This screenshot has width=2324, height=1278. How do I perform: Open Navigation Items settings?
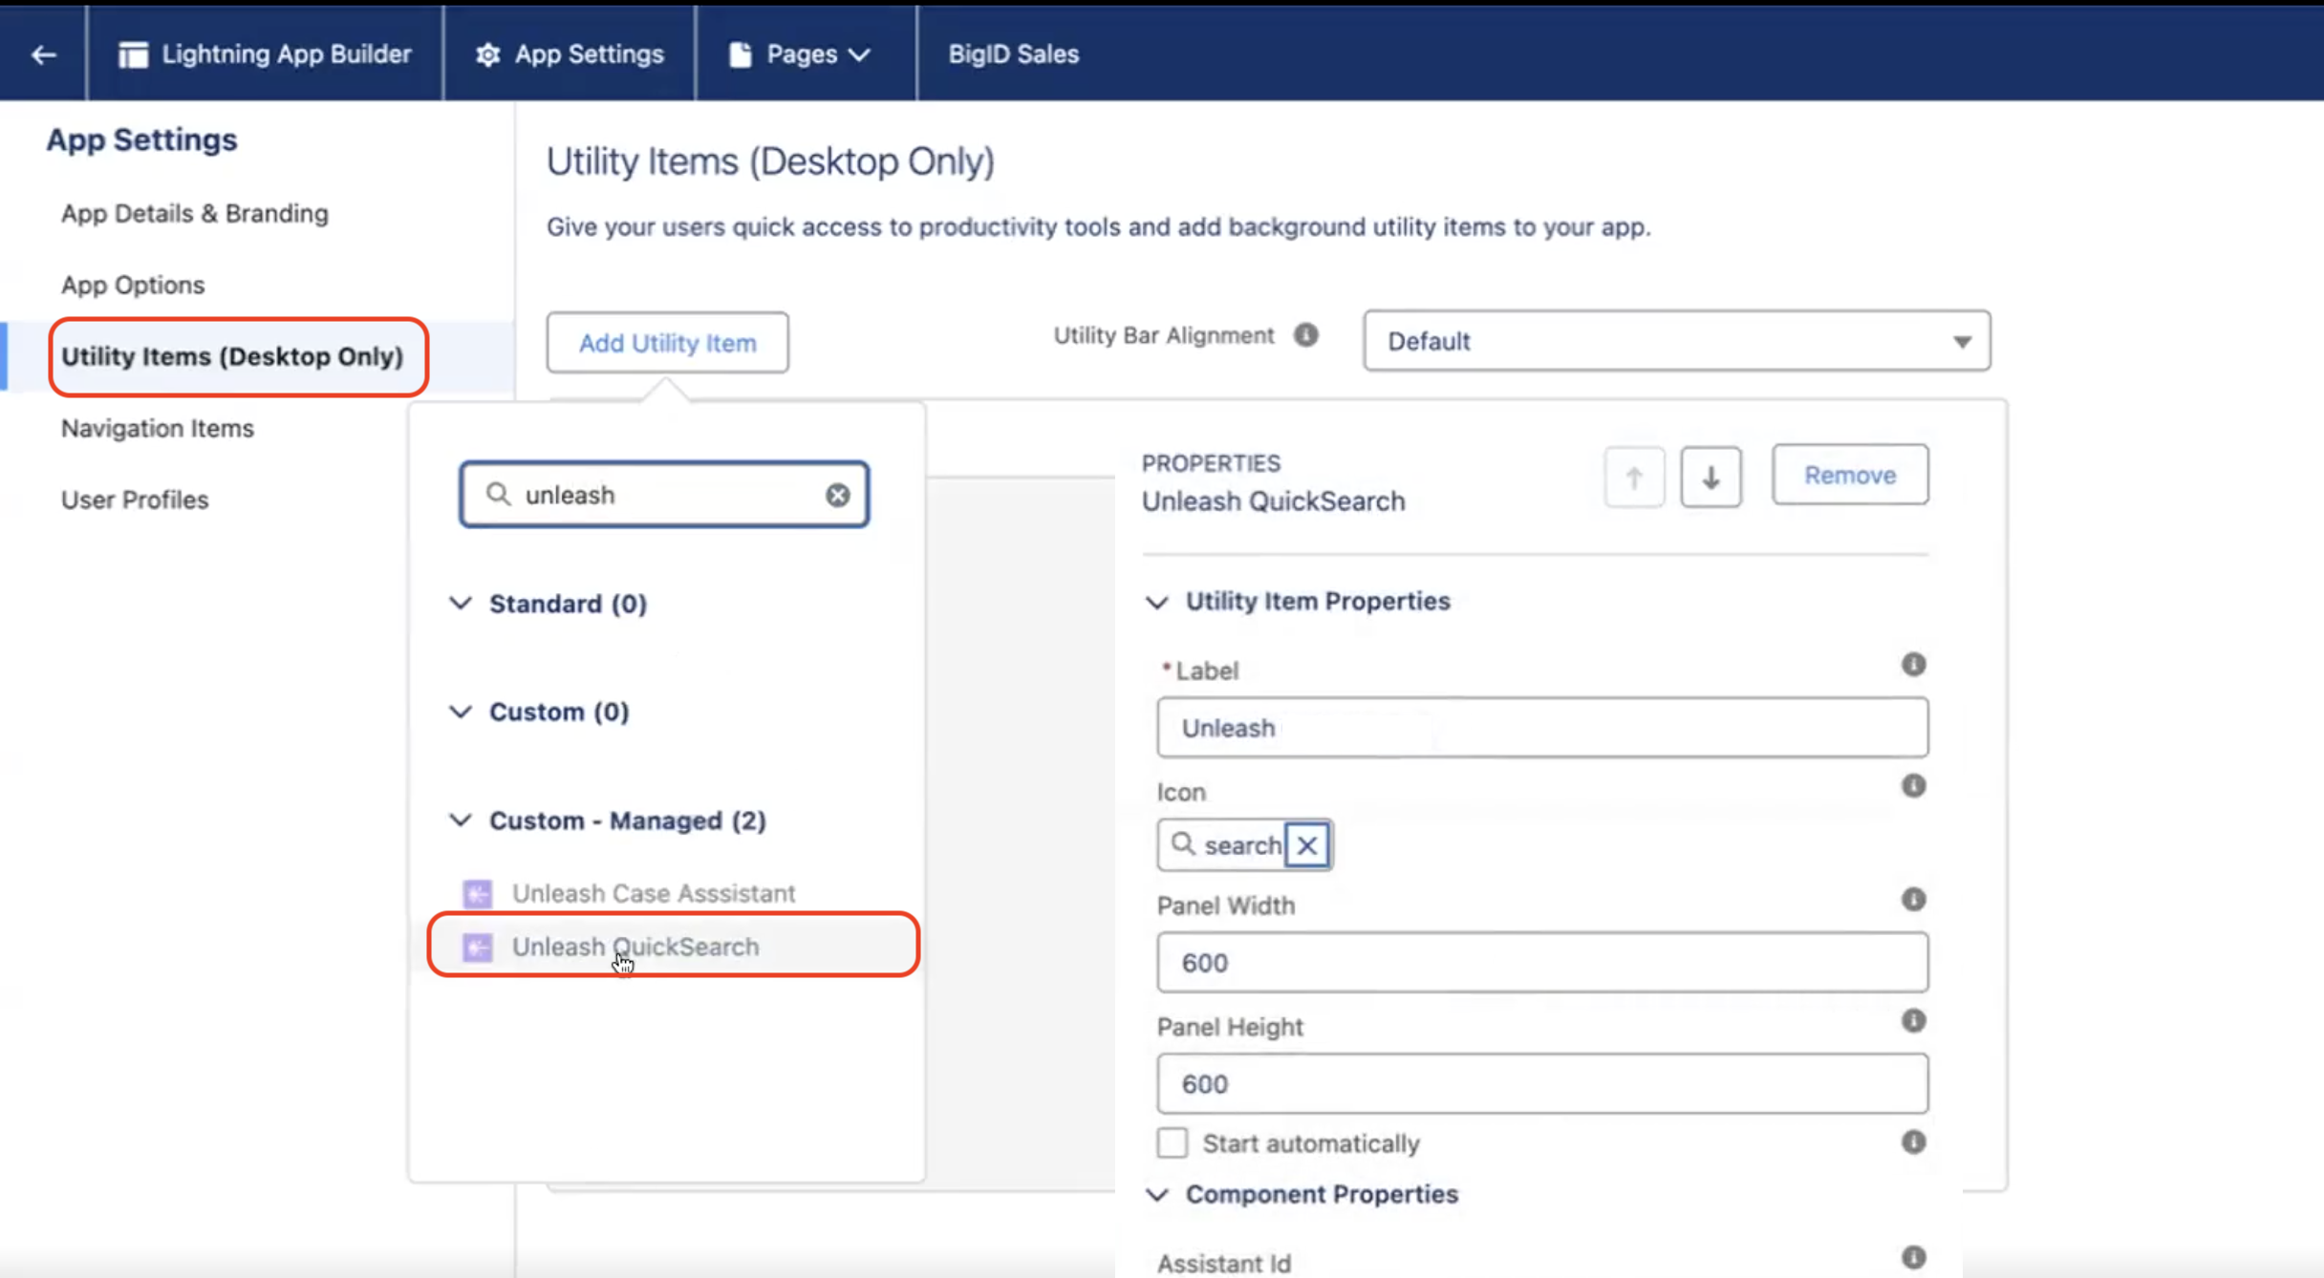click(x=158, y=428)
